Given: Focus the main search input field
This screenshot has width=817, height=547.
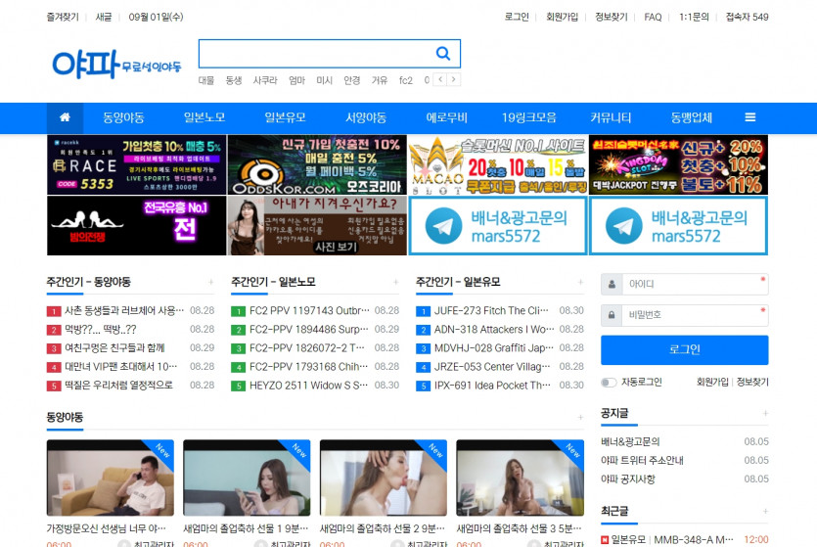Looking at the screenshot, I should (x=313, y=54).
